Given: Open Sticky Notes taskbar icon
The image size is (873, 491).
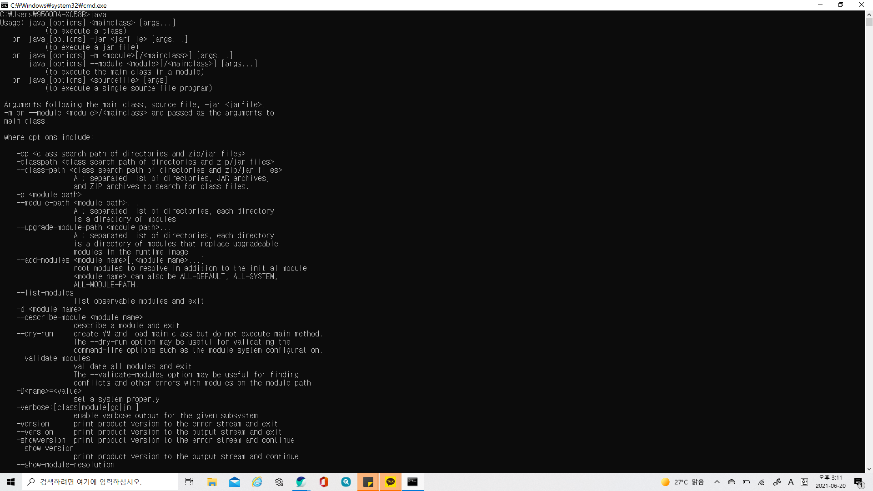Looking at the screenshot, I should coord(368,482).
